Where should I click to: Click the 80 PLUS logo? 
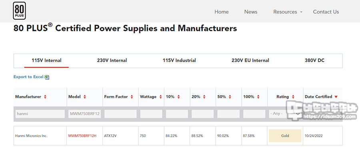coord(19,10)
